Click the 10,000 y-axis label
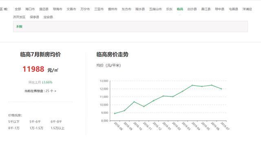The height and width of the screenshot is (150, 261). 104,105
